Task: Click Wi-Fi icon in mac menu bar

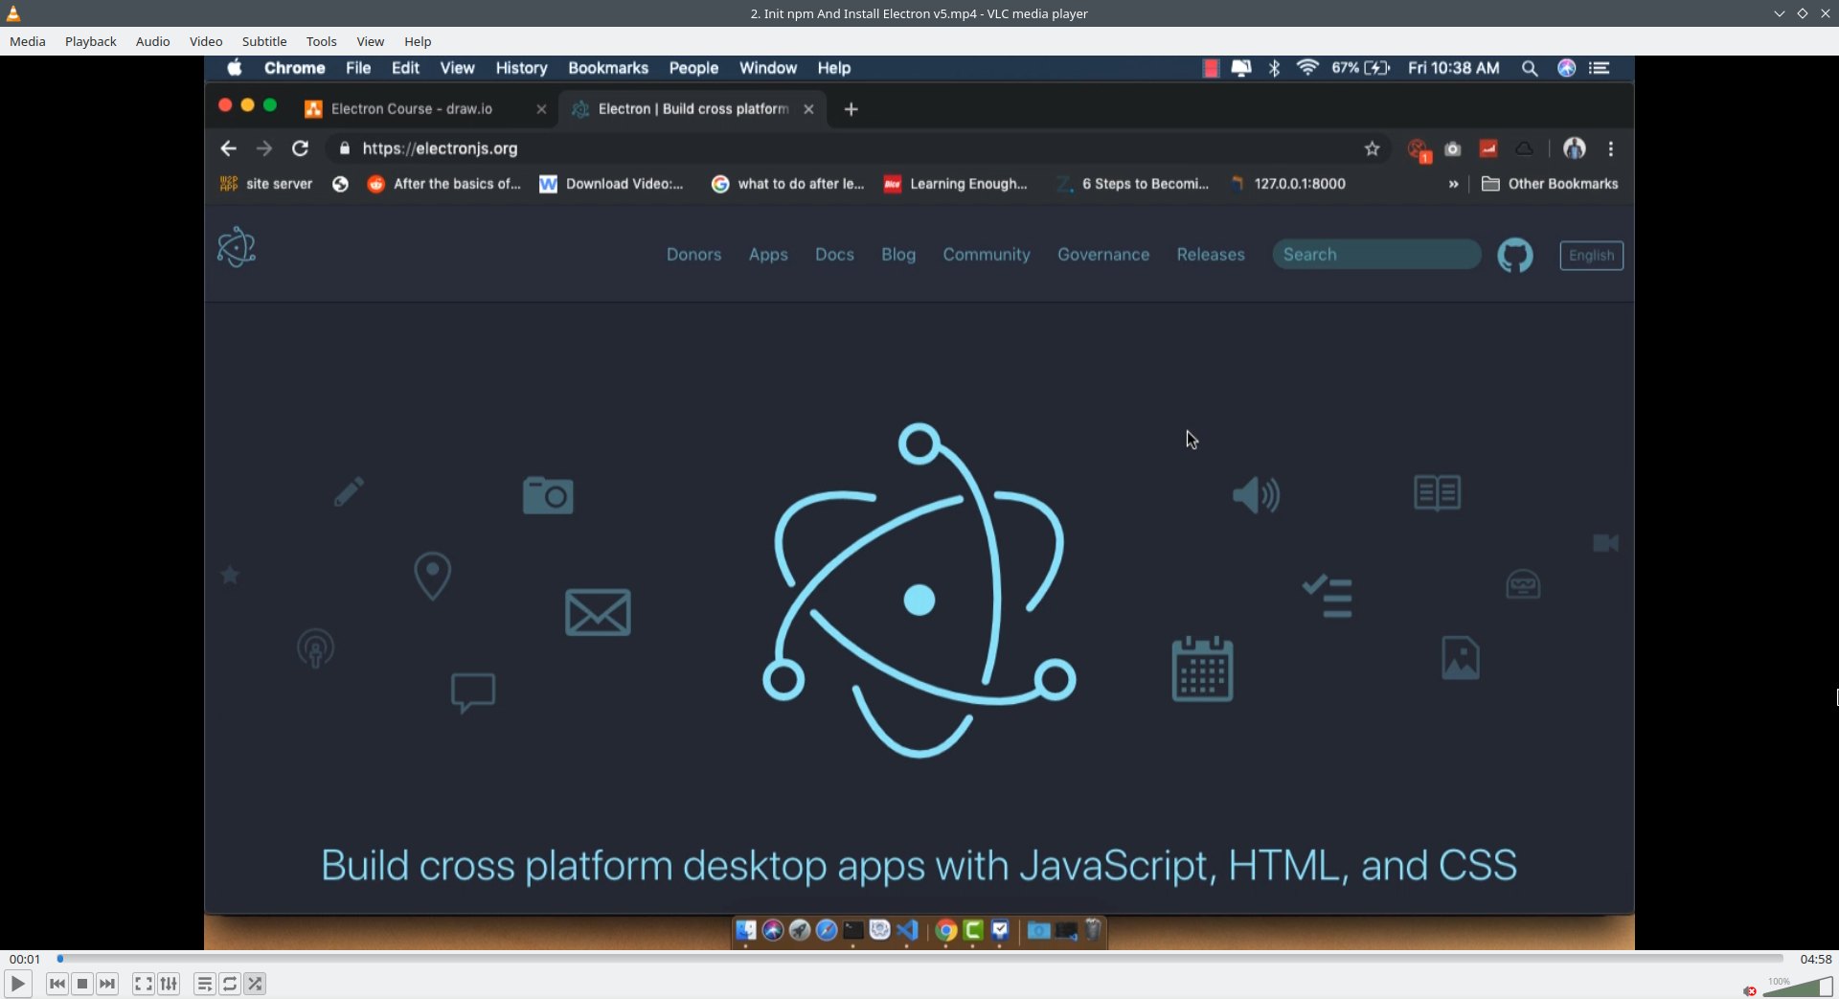Action: point(1307,68)
